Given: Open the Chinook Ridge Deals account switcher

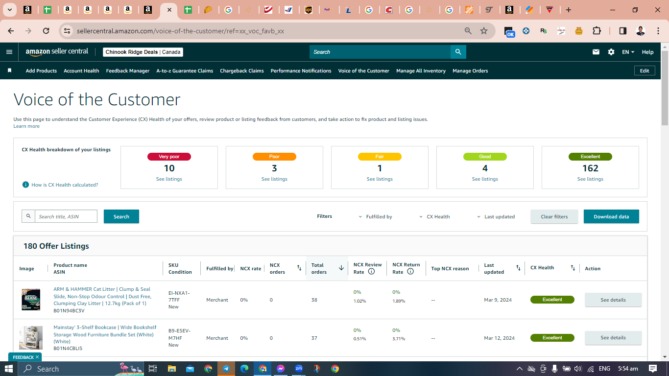Looking at the screenshot, I should pos(143,52).
